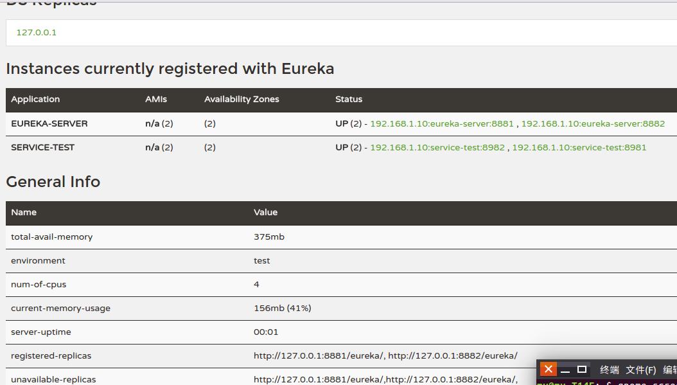The width and height of the screenshot is (677, 385).
Task: Select the EUREKA-SERVER application name
Action: (49, 123)
